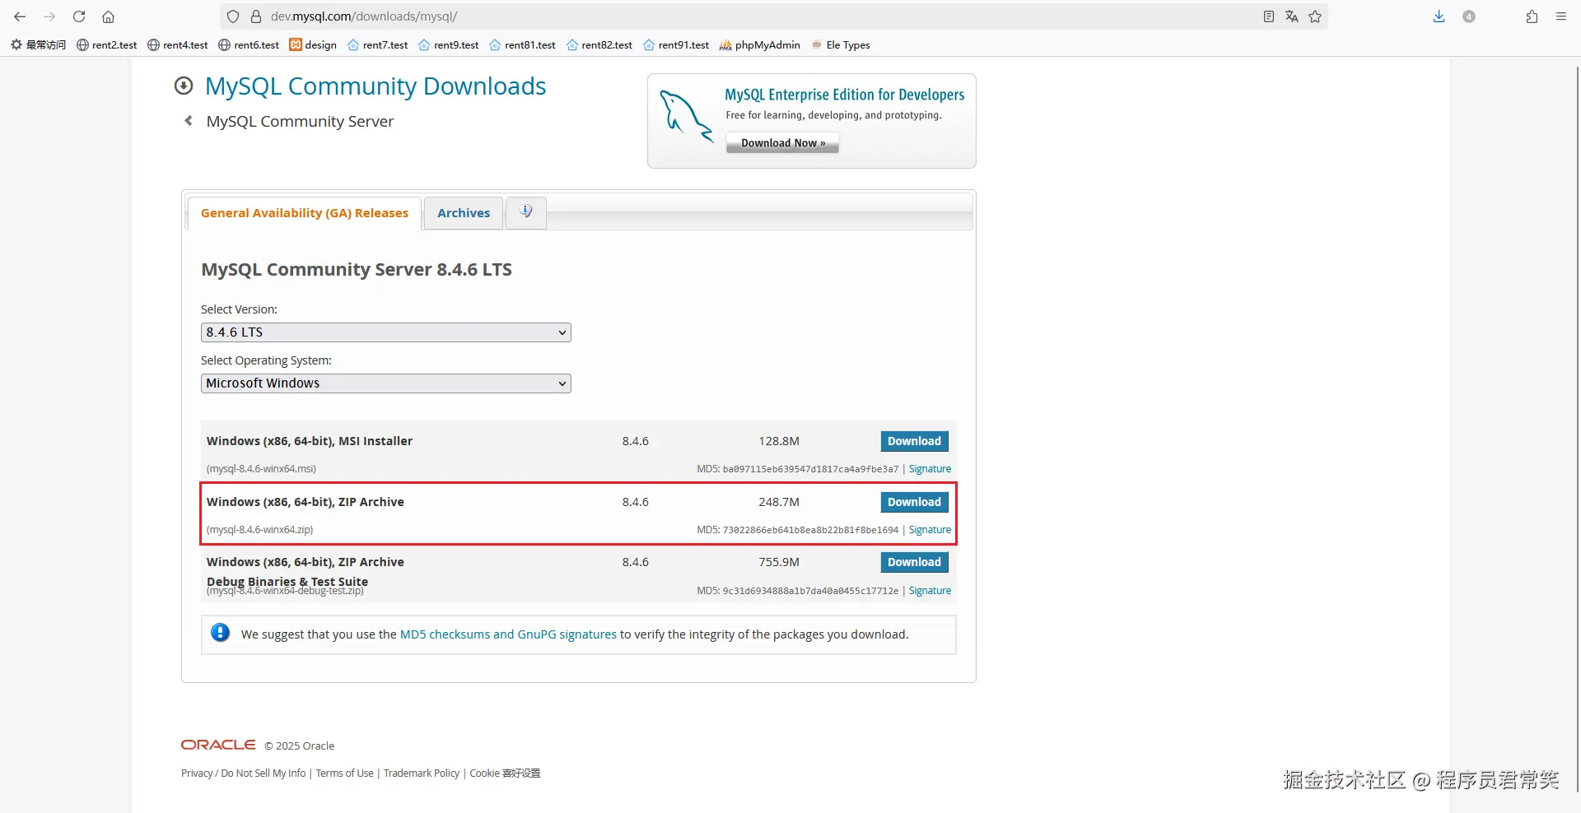Open Signature link for MSI Installer
1581x813 pixels.
click(x=930, y=469)
